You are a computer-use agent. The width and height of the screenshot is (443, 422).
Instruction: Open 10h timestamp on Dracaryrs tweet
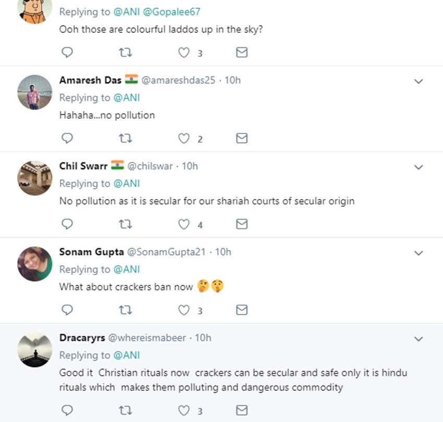[203, 338]
